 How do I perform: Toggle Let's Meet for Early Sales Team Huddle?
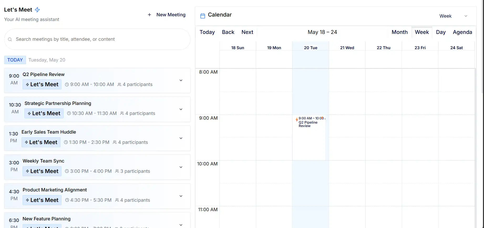pos(41,142)
